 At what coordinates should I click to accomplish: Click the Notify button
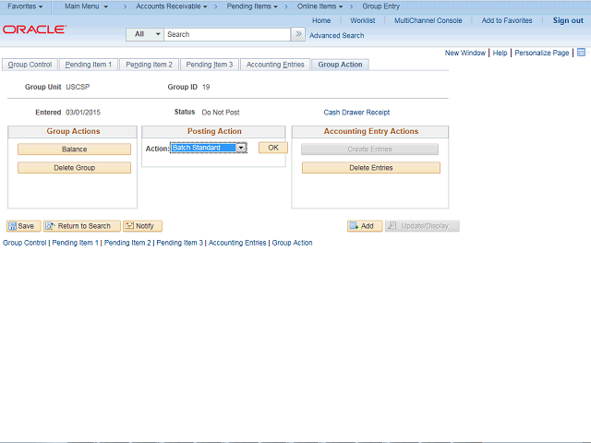(x=142, y=226)
